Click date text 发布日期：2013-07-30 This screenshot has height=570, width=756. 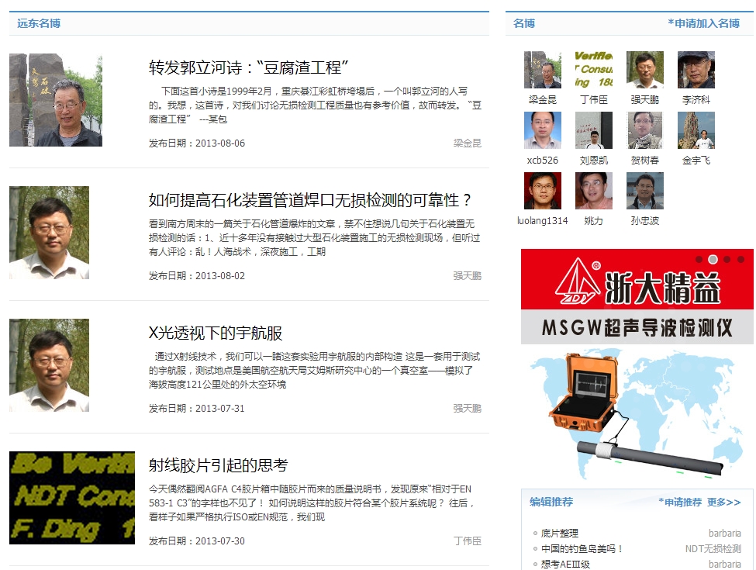(x=197, y=541)
